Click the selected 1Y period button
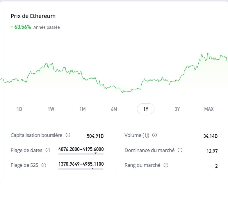This screenshot has height=213, width=228. click(x=145, y=109)
